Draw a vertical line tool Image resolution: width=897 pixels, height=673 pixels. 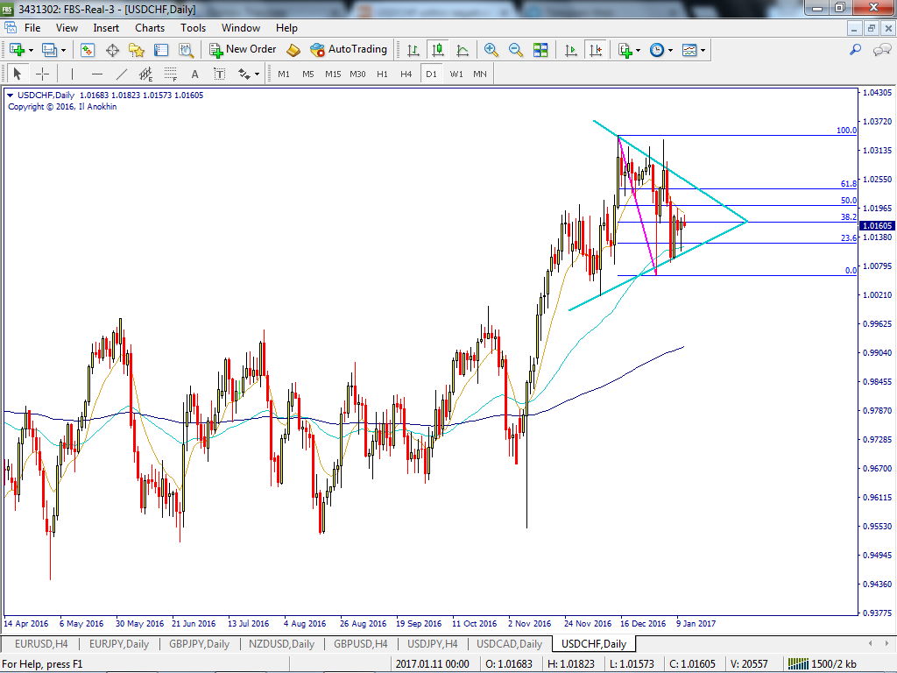coord(72,74)
